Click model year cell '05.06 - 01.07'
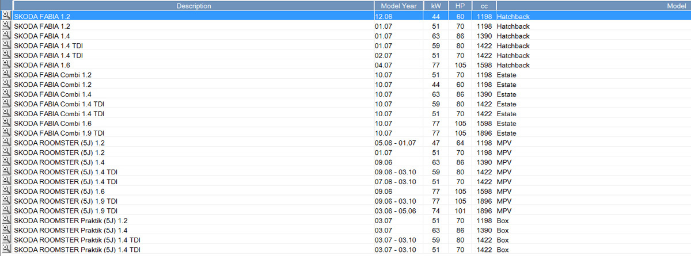The height and width of the screenshot is (256, 691). 395,143
